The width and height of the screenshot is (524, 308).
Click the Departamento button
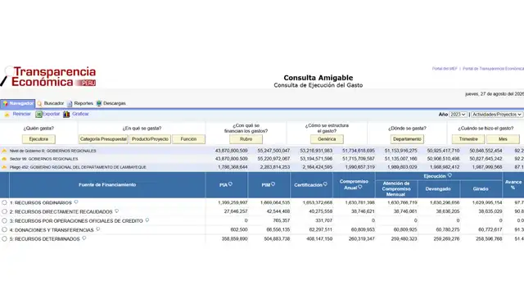click(x=407, y=139)
